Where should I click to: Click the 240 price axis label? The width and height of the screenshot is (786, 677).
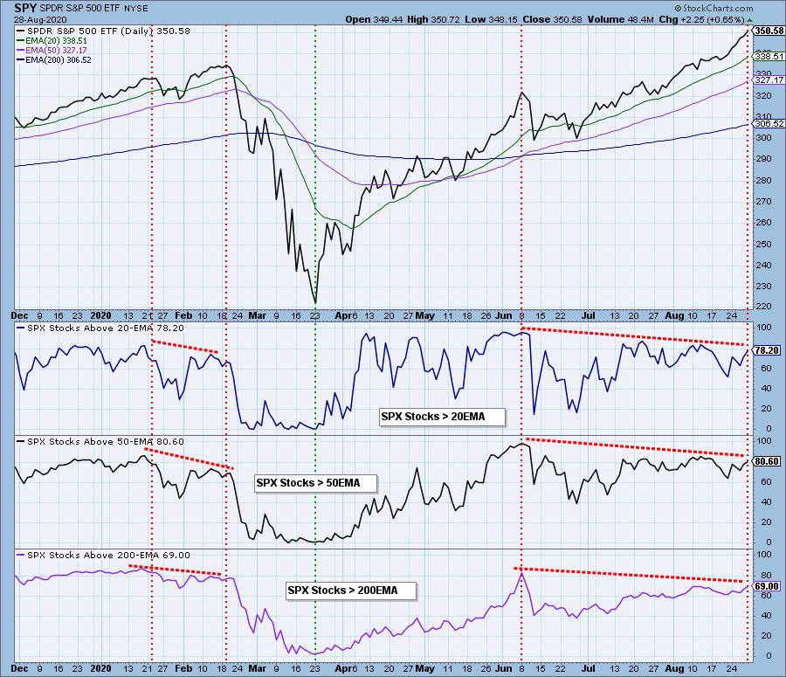pyautogui.click(x=764, y=265)
